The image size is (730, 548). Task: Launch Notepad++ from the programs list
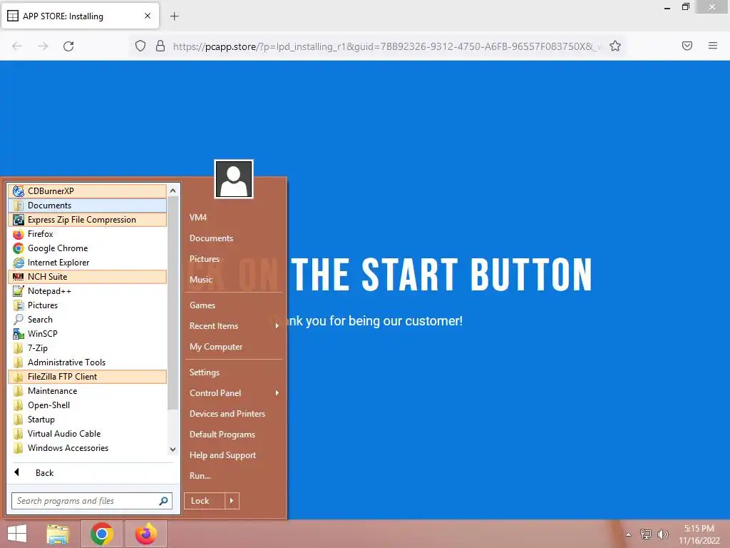coord(87,291)
